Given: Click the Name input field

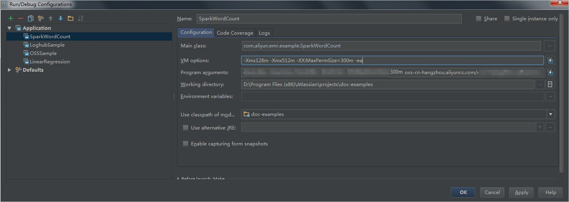Looking at the screenshot, I should 329,19.
